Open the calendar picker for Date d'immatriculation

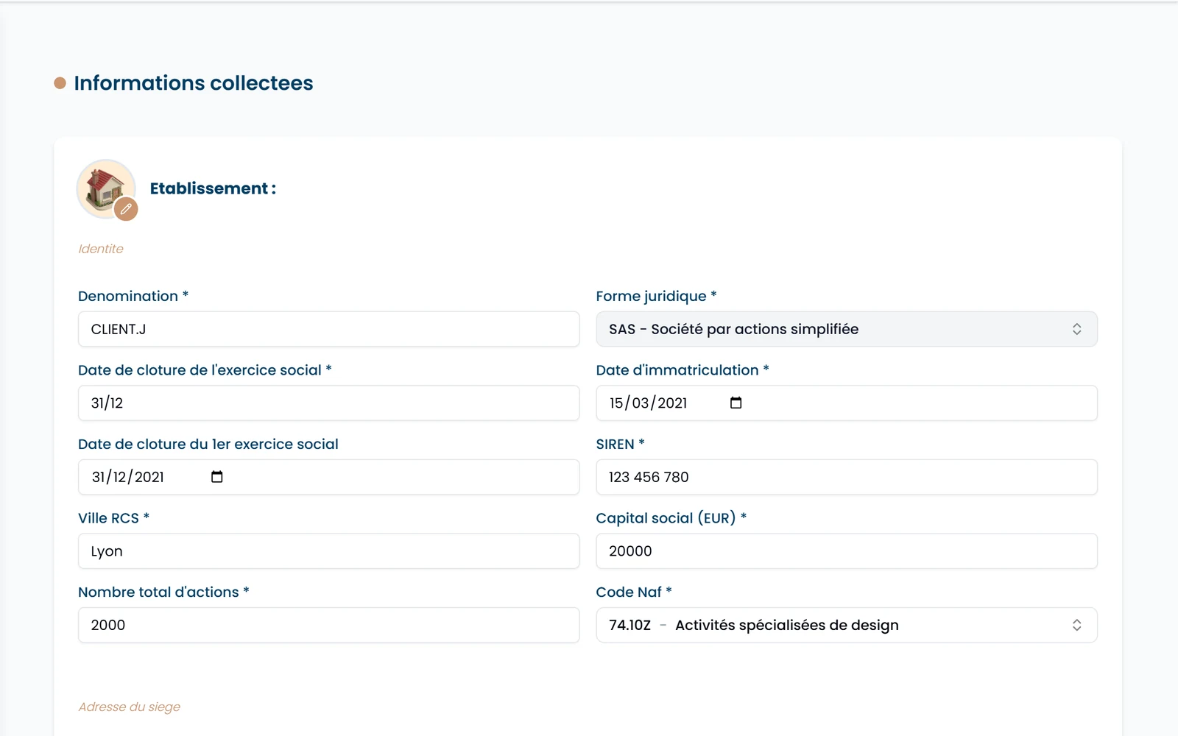click(736, 403)
